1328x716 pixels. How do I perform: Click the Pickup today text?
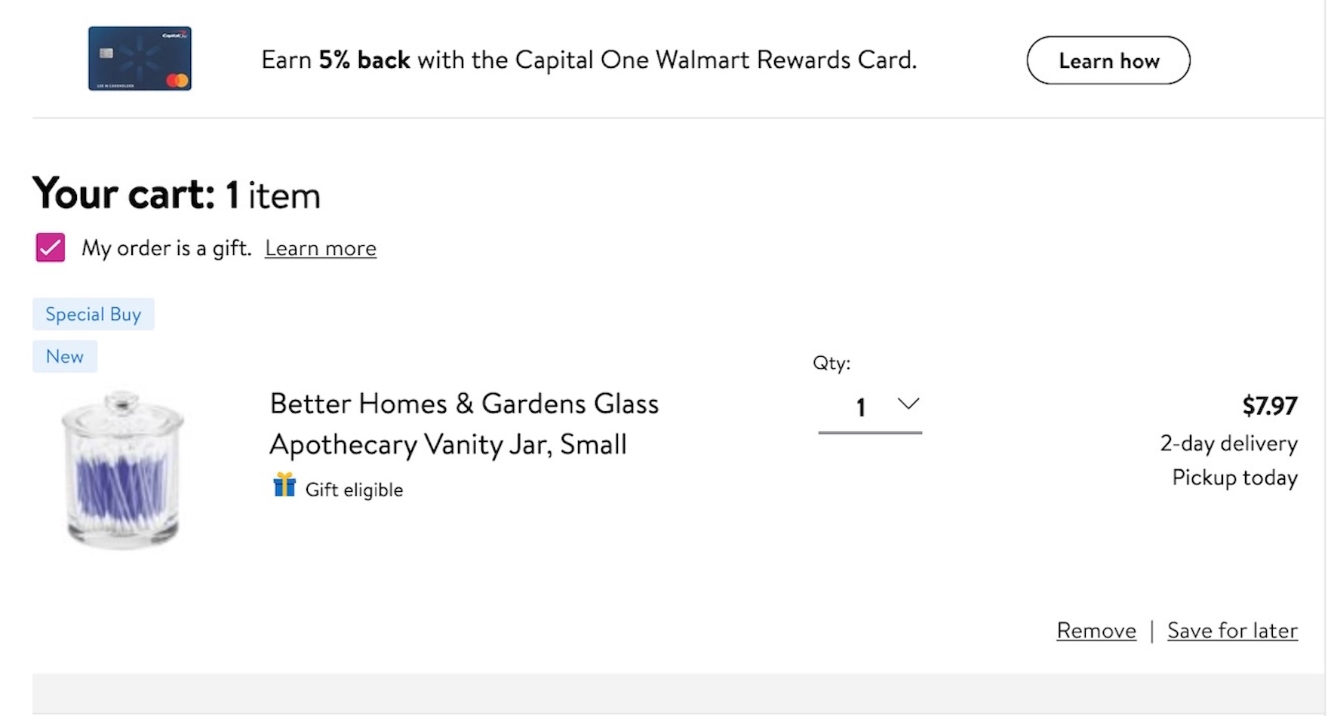[x=1234, y=478]
